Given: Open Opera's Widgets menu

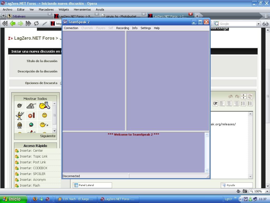Looking at the screenshot, I should coord(64,10).
